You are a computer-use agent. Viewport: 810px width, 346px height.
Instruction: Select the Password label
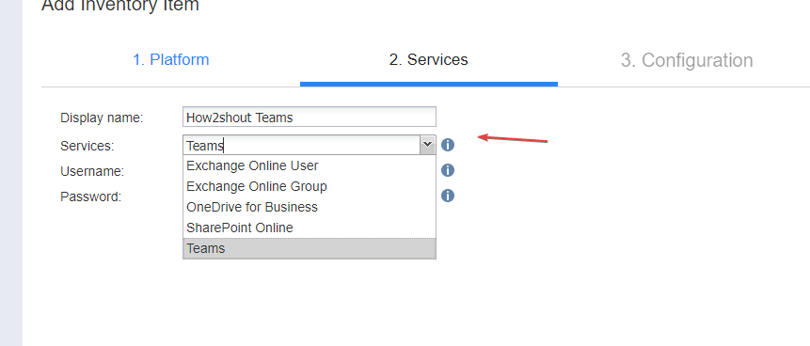click(x=91, y=197)
